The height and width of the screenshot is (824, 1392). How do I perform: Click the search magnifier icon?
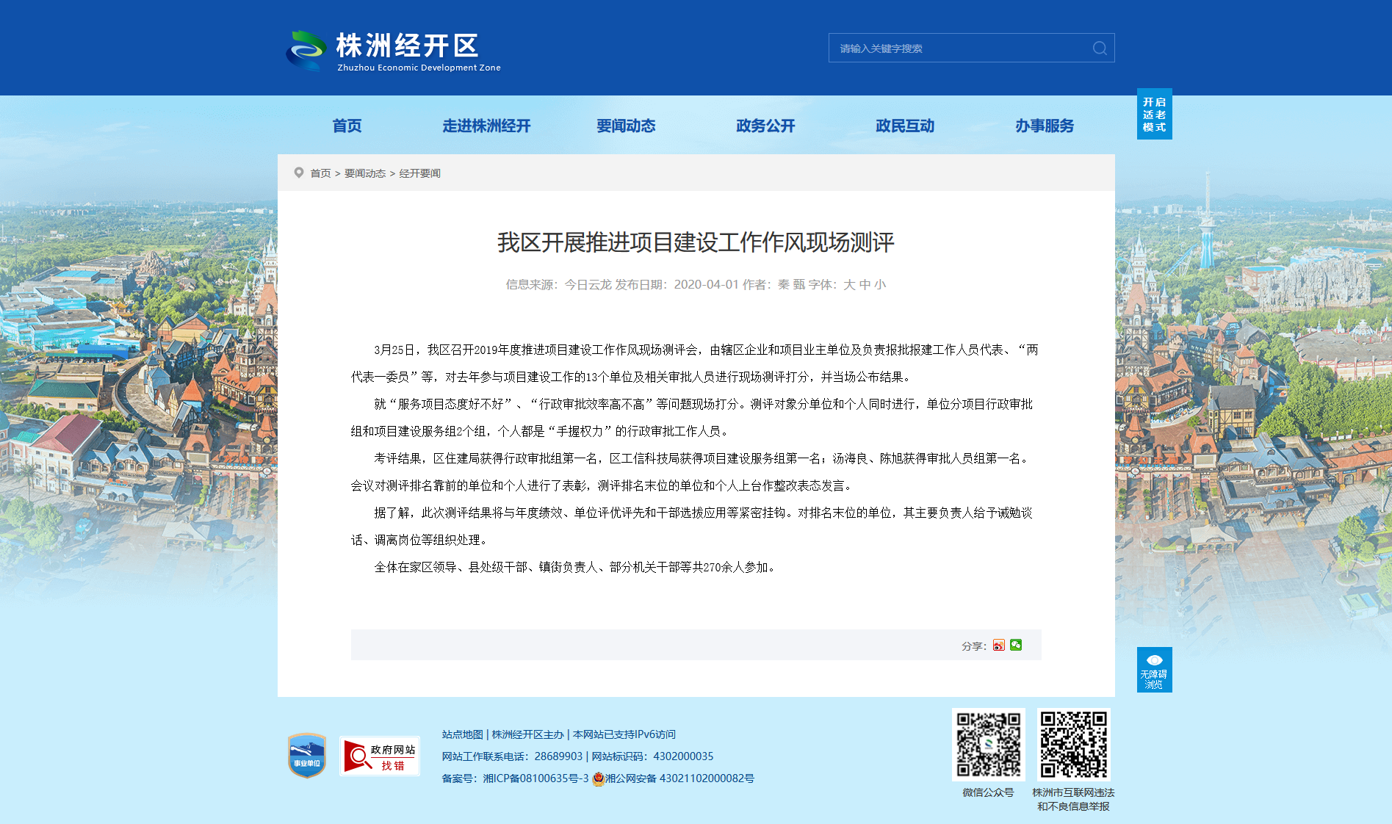[1100, 48]
